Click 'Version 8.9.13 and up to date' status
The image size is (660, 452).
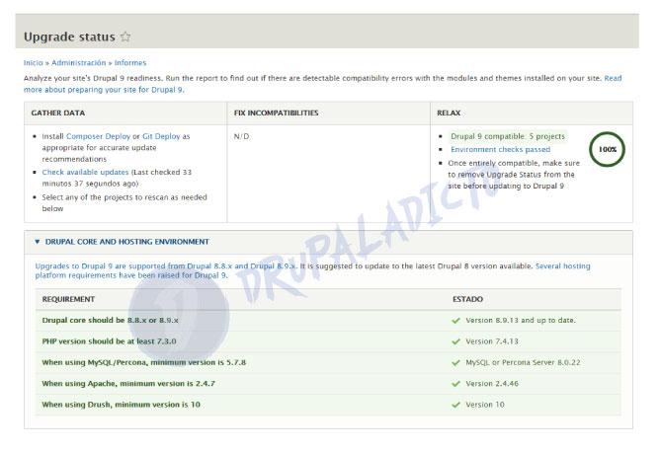[x=521, y=321]
